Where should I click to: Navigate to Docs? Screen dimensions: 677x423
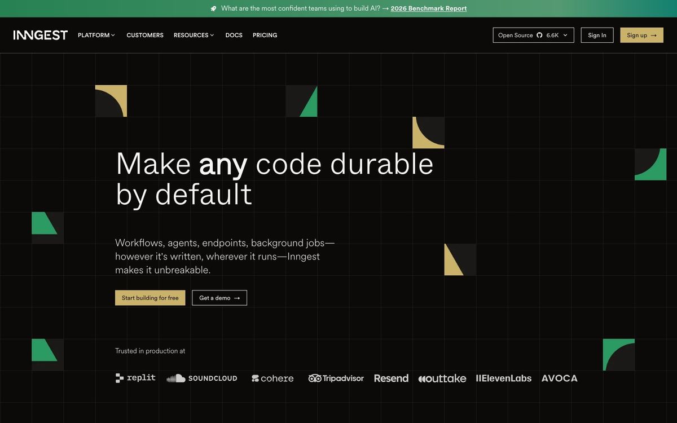(234, 35)
